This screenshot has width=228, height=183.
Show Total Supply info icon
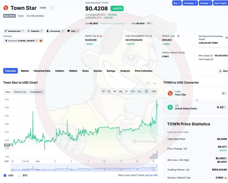[x=212, y=59]
